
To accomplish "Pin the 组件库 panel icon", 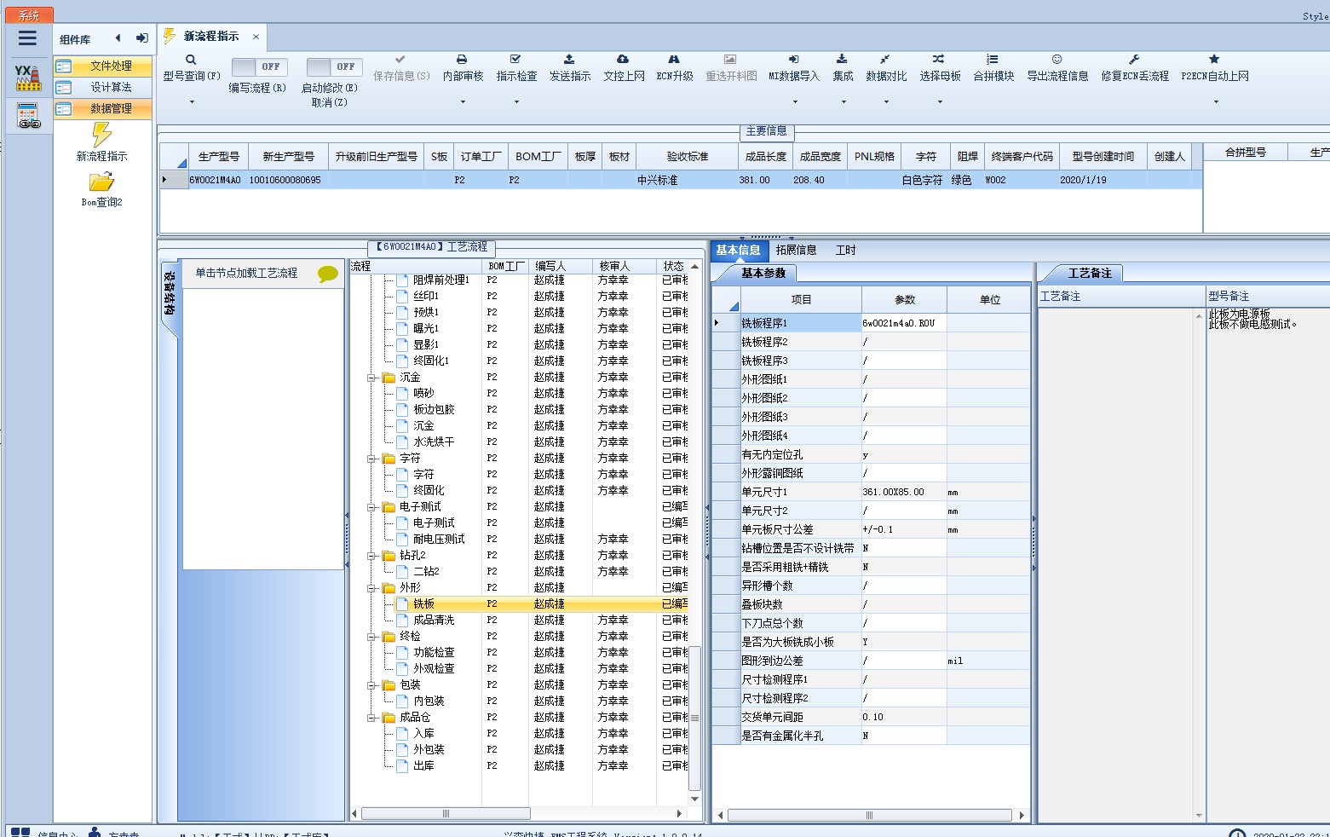I will pyautogui.click(x=142, y=38).
